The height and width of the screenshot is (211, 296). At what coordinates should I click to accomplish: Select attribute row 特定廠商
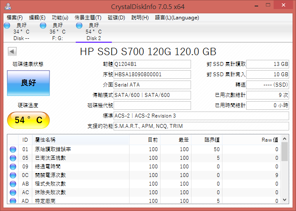point(144,200)
